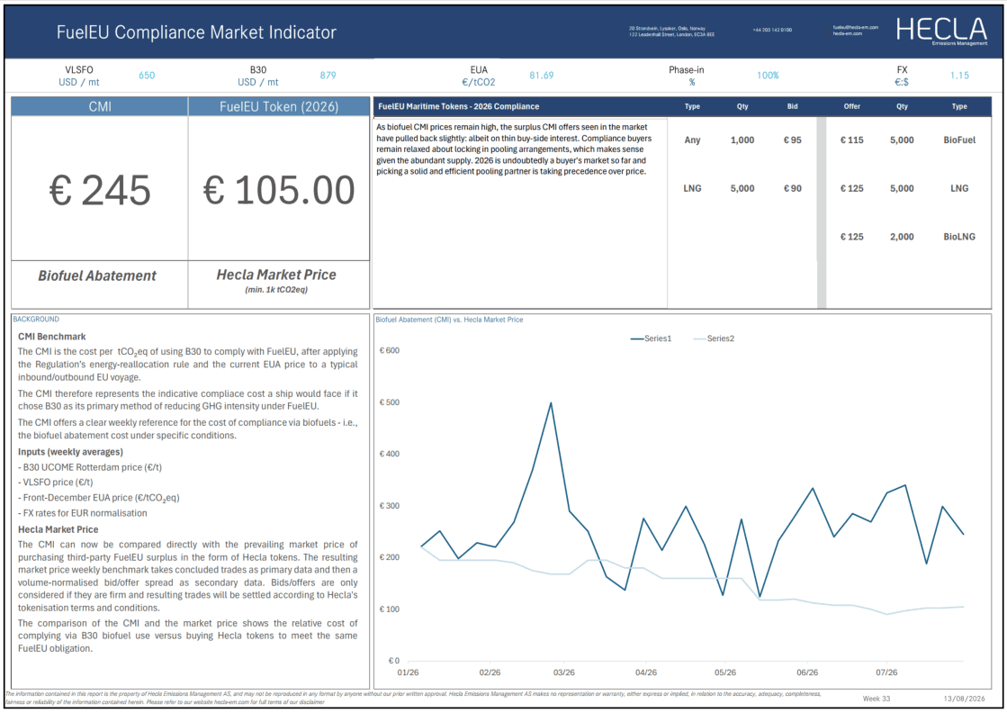Click the B30 UCOME Rotterdam price bullet
The width and height of the screenshot is (1007, 713).
[x=90, y=467]
